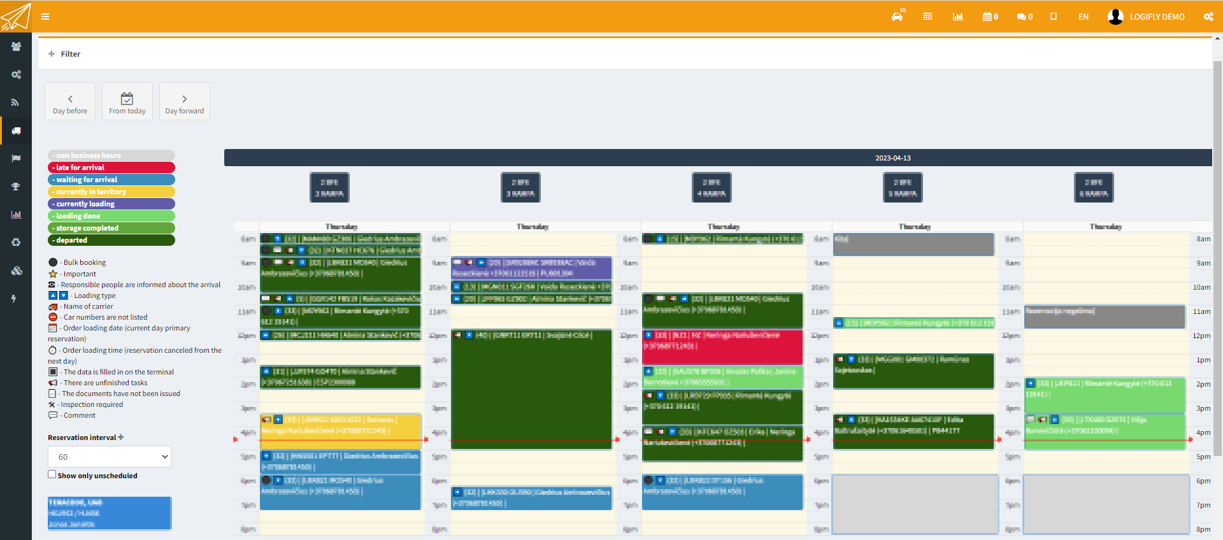Open the hamburger menu in top bar

click(45, 17)
